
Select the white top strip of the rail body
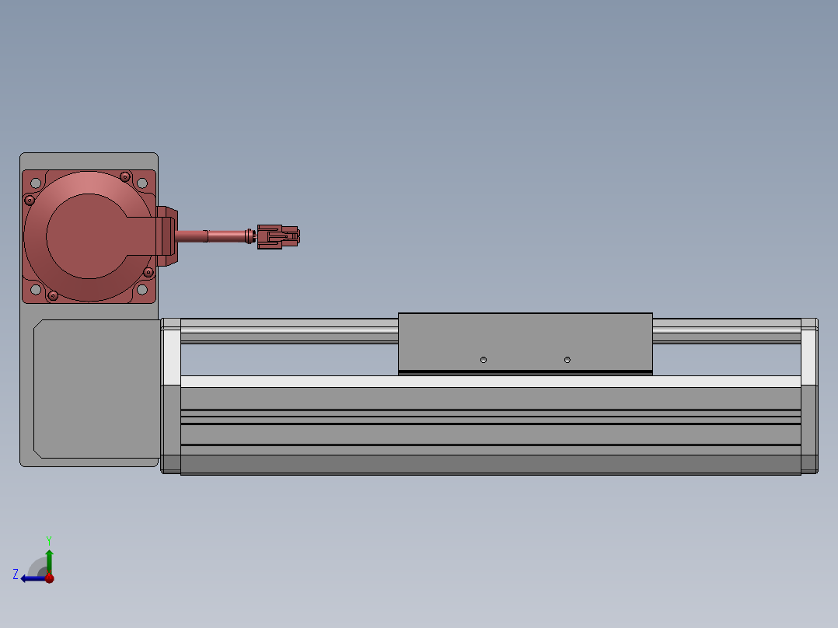click(x=491, y=381)
